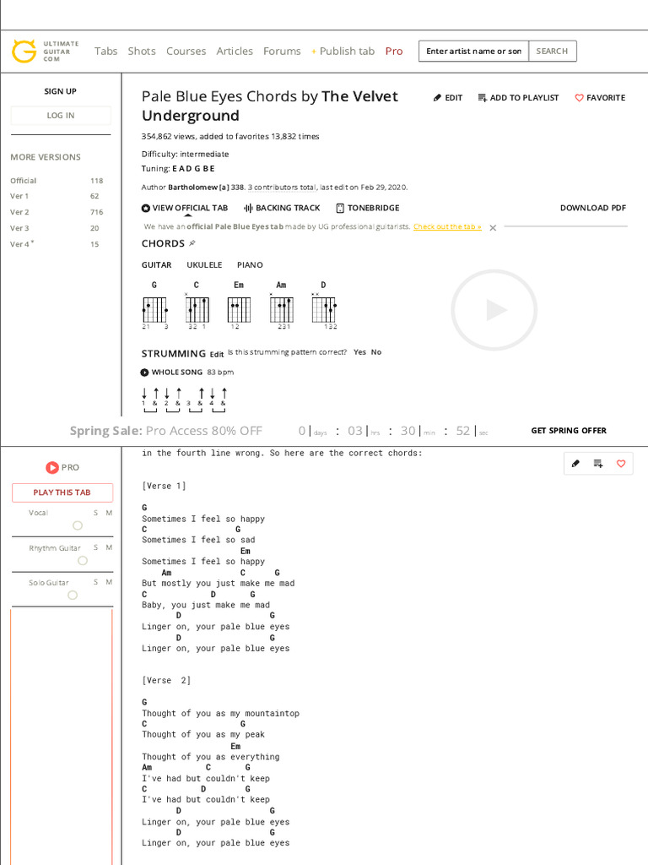648x865 pixels.
Task: Open View Official Tab star icon
Action: [145, 208]
